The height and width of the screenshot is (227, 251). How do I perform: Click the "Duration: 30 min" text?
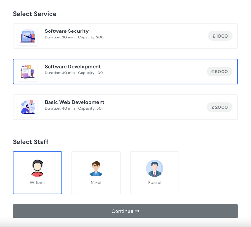60,73
